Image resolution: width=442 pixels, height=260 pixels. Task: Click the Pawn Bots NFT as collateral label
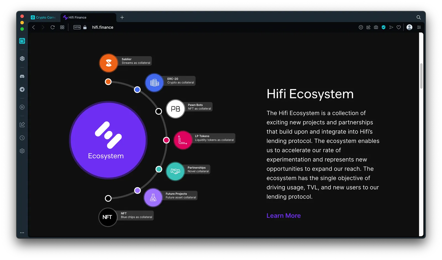pyautogui.click(x=199, y=107)
